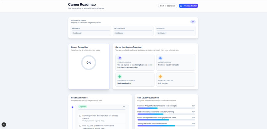Click the Progress Tracker chart icon

coord(181,6)
